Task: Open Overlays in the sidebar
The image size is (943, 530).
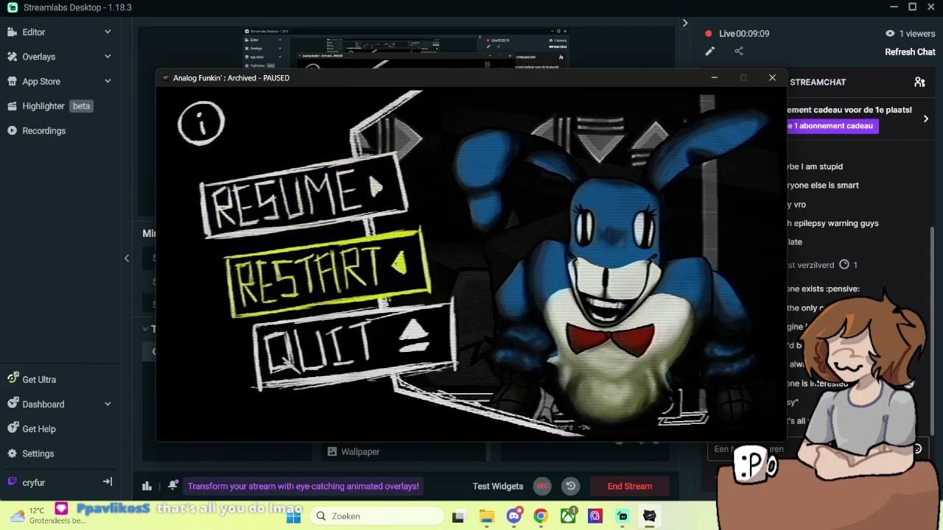Action: 38,57
